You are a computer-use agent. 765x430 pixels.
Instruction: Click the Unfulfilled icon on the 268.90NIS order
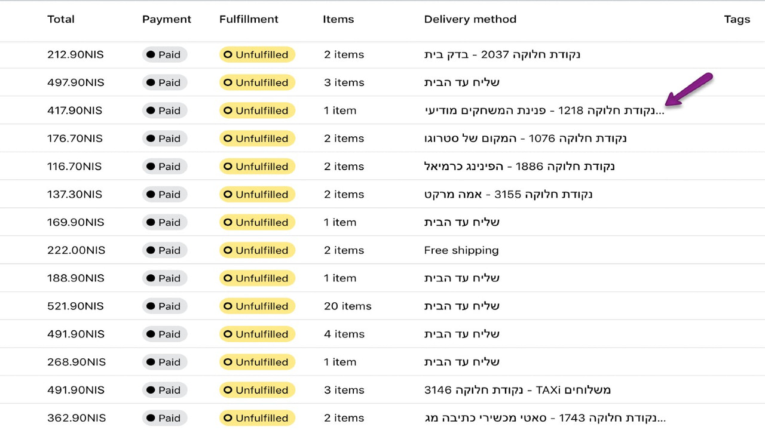228,362
